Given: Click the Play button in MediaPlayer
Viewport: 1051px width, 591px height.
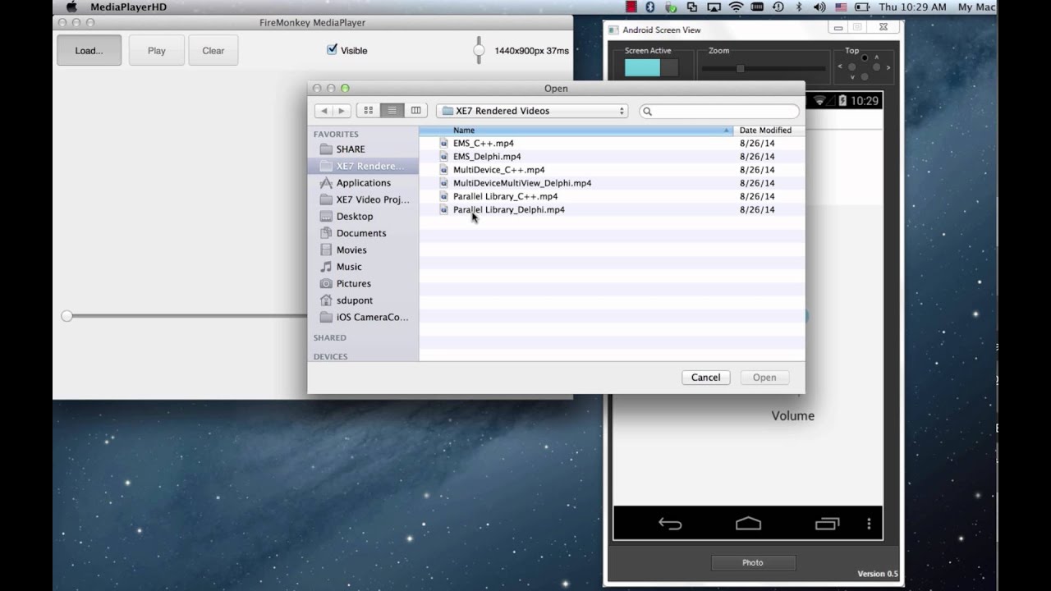Looking at the screenshot, I should (157, 50).
